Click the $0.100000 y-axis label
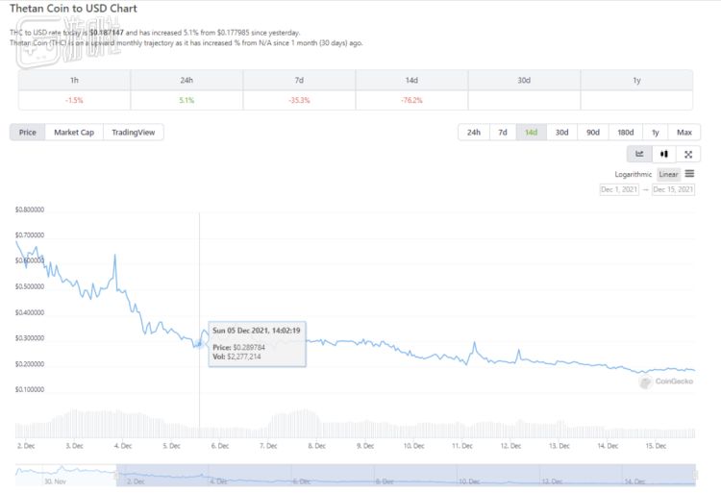The image size is (721, 493). point(30,389)
